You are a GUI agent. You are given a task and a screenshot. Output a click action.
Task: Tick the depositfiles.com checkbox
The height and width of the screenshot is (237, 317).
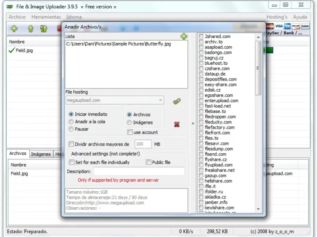coord(201,79)
